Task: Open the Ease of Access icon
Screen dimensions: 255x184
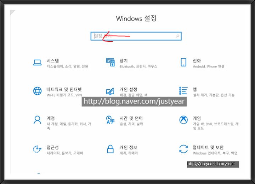Action: pos(37,149)
